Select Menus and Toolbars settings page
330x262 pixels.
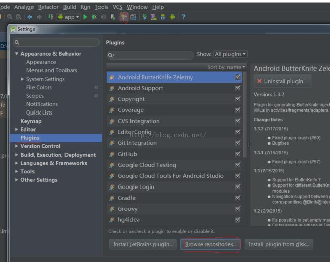click(x=52, y=70)
